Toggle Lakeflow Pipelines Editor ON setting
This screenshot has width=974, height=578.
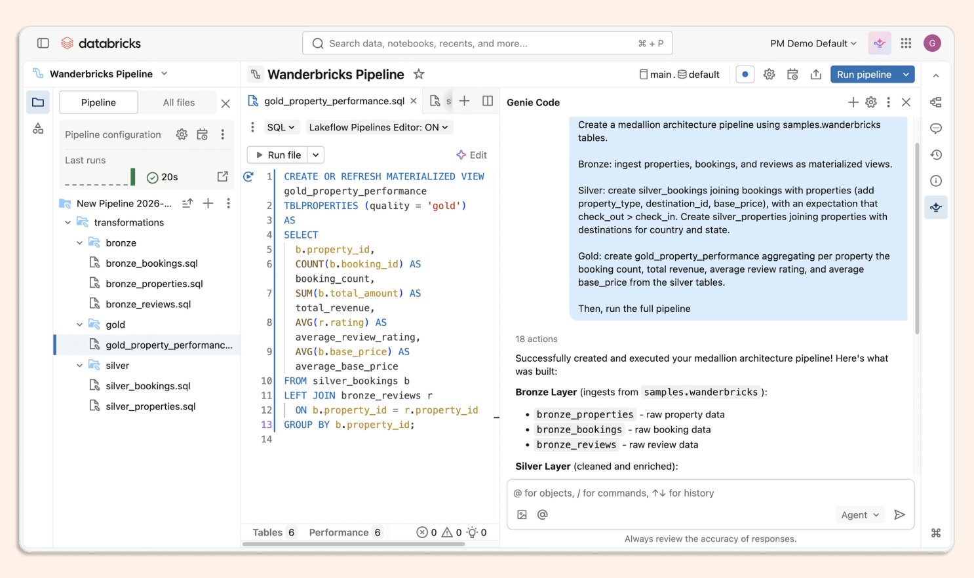tap(378, 127)
